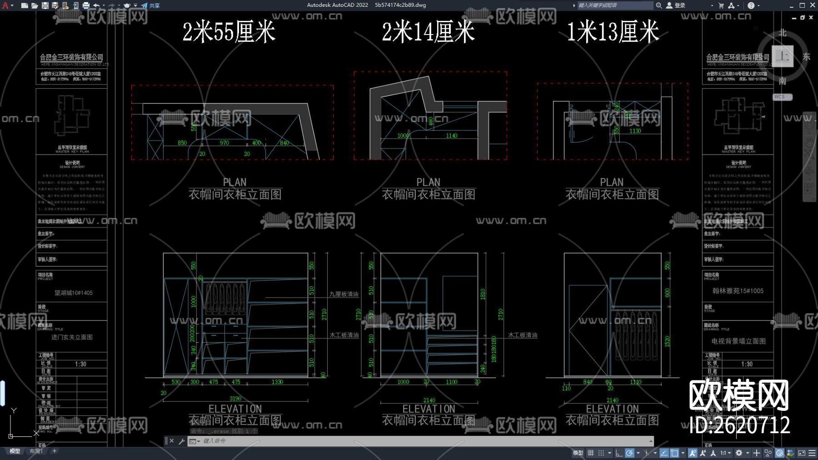Toggle snap mode dots icon
This screenshot has height=460, width=818.
pos(601,453)
